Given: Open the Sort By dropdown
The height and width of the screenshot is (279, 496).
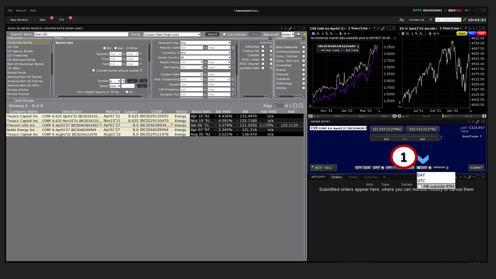Looking at the screenshot, I should point(172,34).
